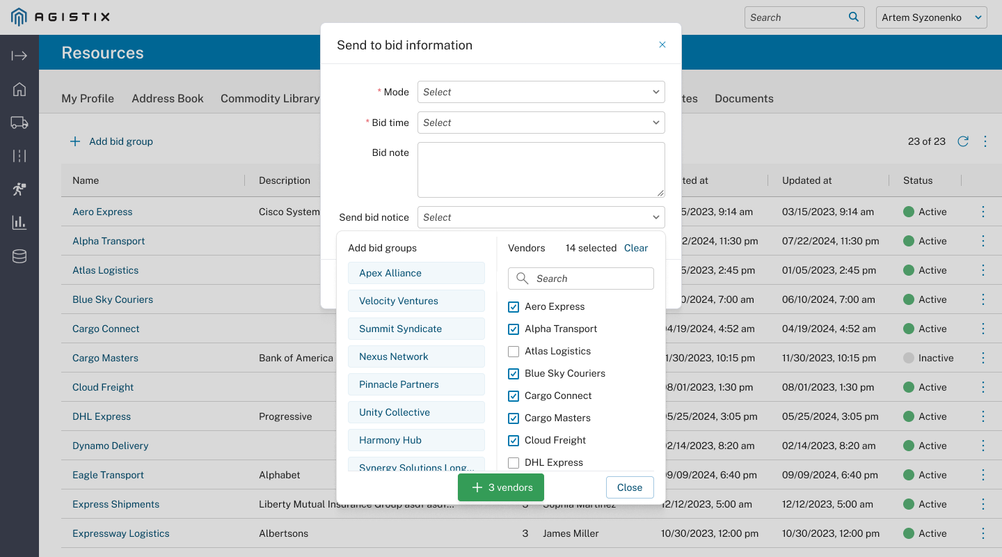The image size is (1002, 557).
Task: Switch to the Address Book tab
Action: point(168,99)
